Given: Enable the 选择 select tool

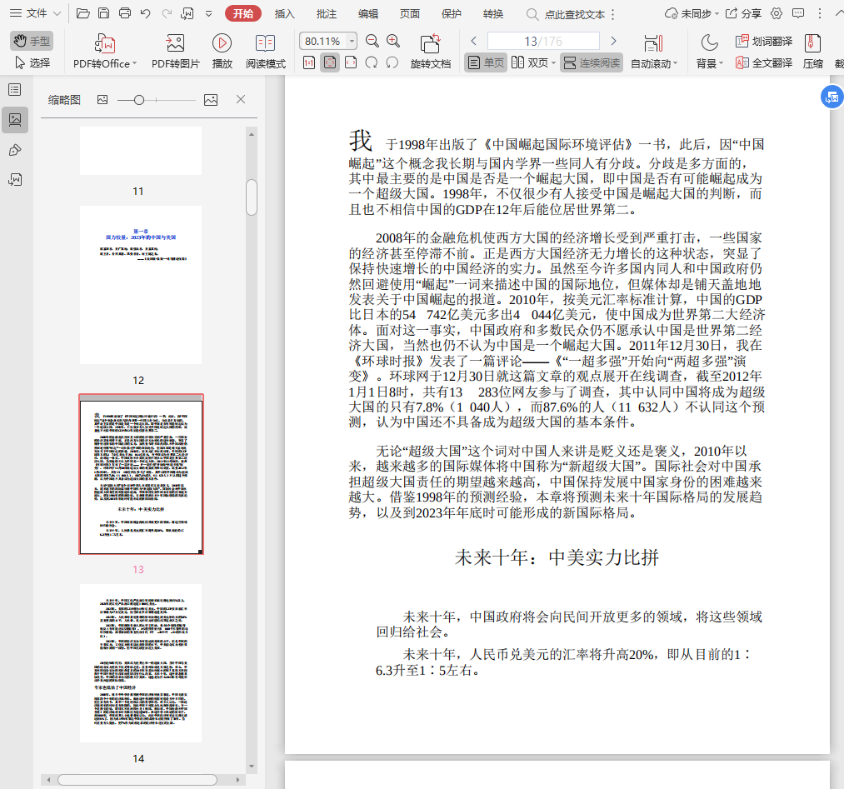Looking at the screenshot, I should tap(32, 63).
